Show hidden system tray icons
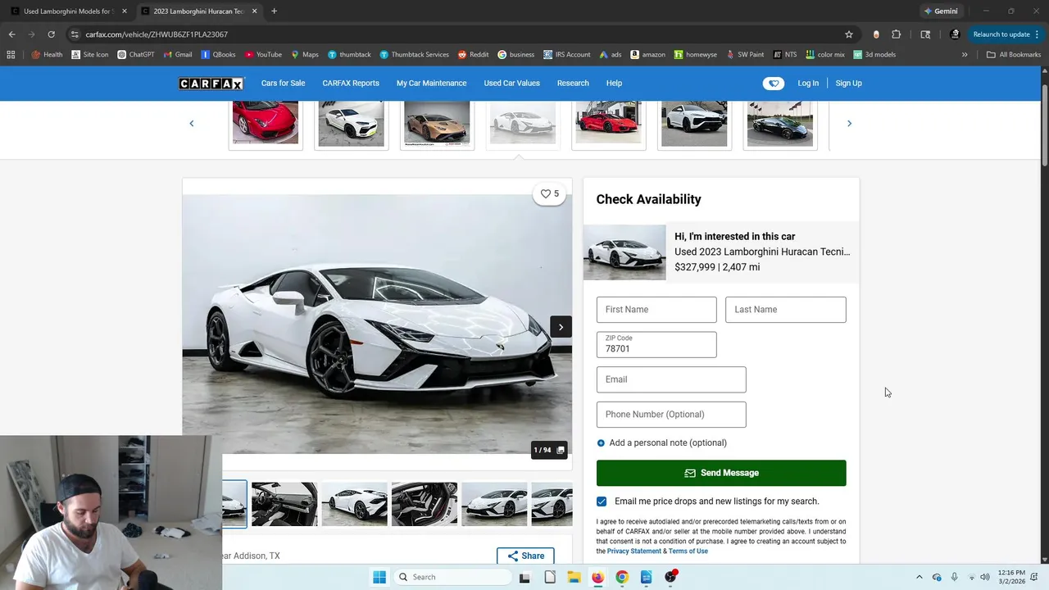1049x590 pixels. pyautogui.click(x=919, y=577)
